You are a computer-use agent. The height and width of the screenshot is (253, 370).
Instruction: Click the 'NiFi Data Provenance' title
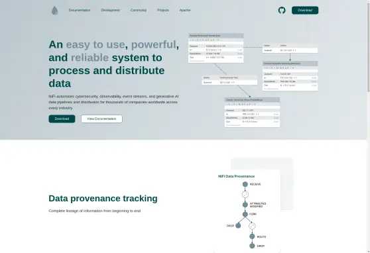coord(236,176)
